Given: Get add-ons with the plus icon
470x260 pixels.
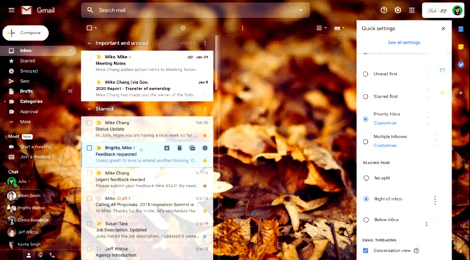Looking at the screenshot, I should point(460,93).
